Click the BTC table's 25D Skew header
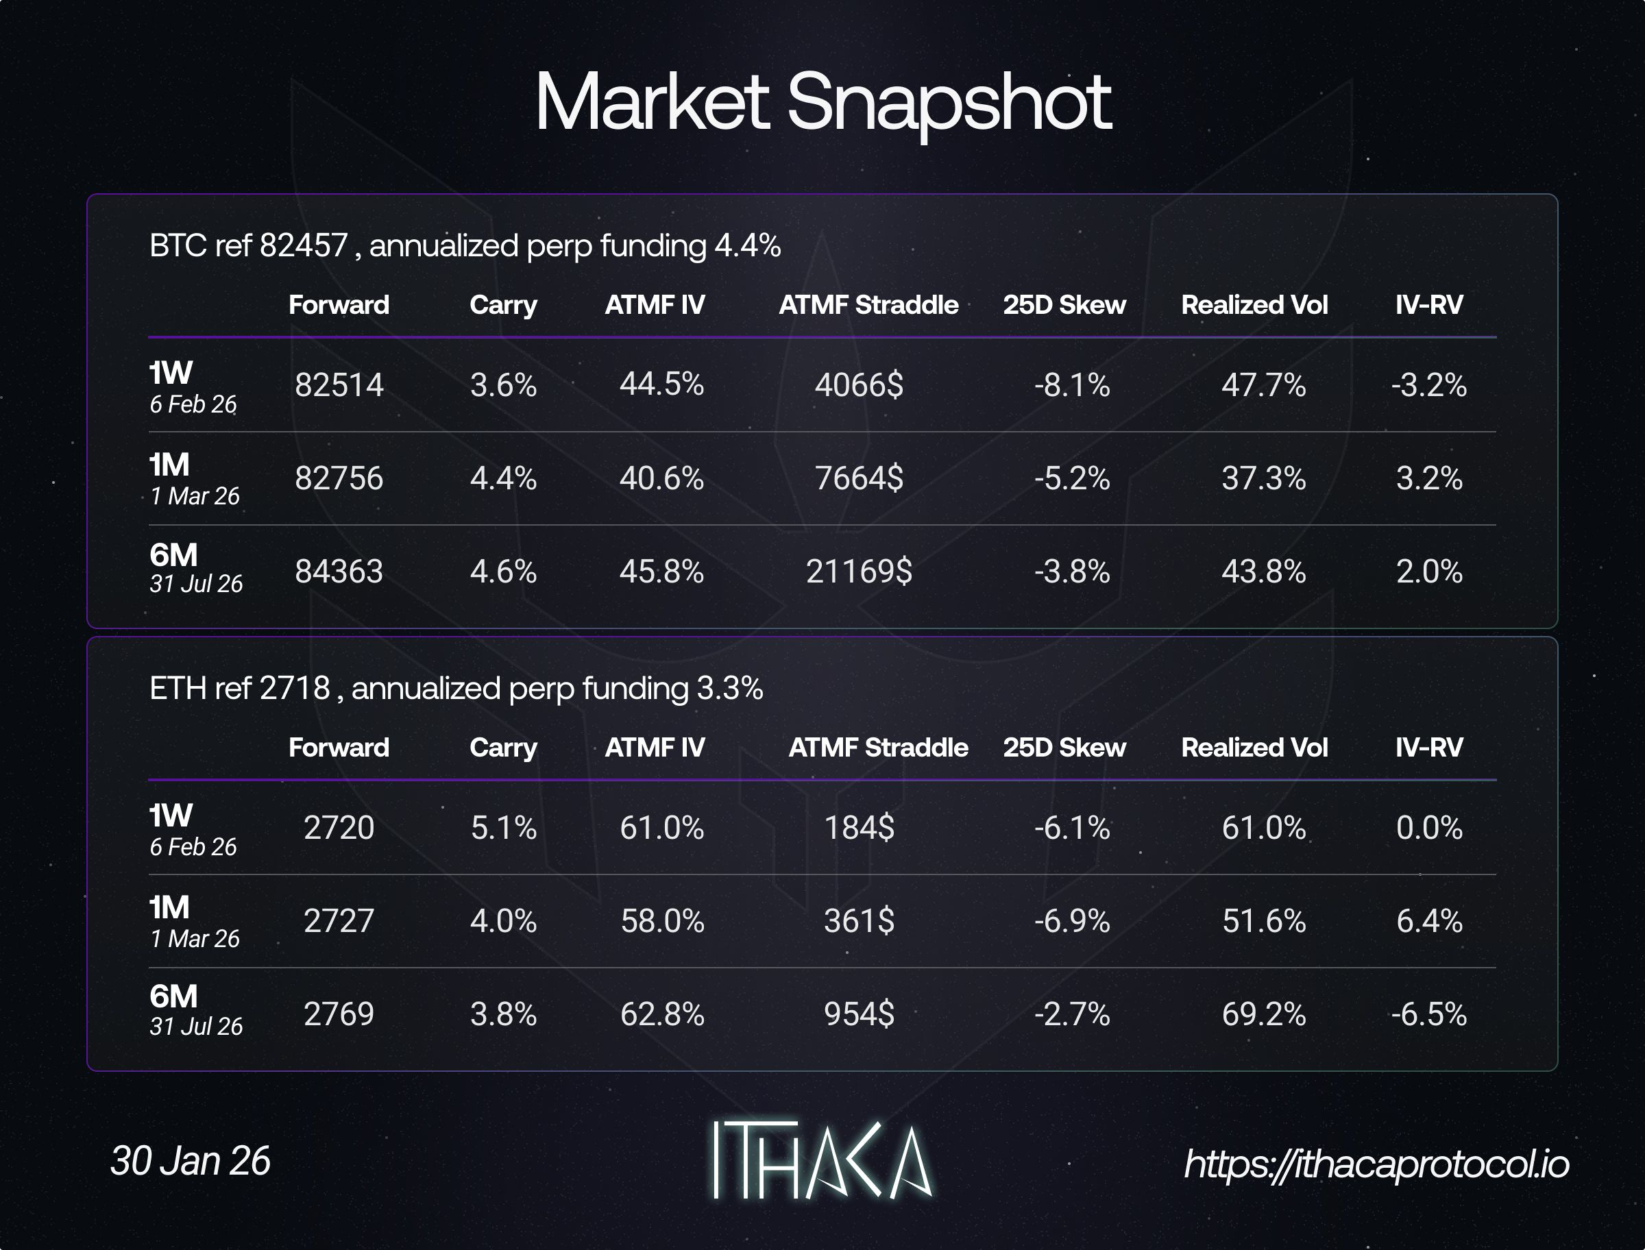Viewport: 1645px width, 1250px height. coord(1064,305)
